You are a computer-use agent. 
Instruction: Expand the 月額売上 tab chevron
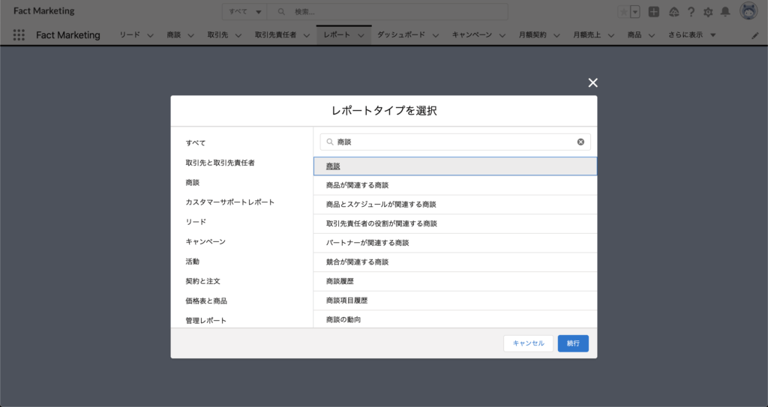[610, 35]
